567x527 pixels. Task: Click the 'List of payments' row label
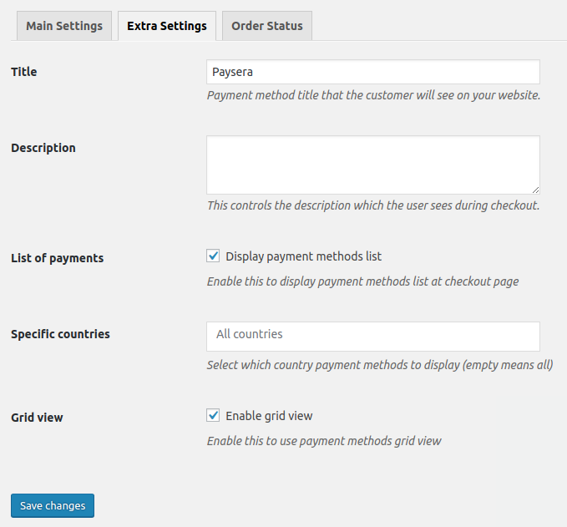pos(57,258)
